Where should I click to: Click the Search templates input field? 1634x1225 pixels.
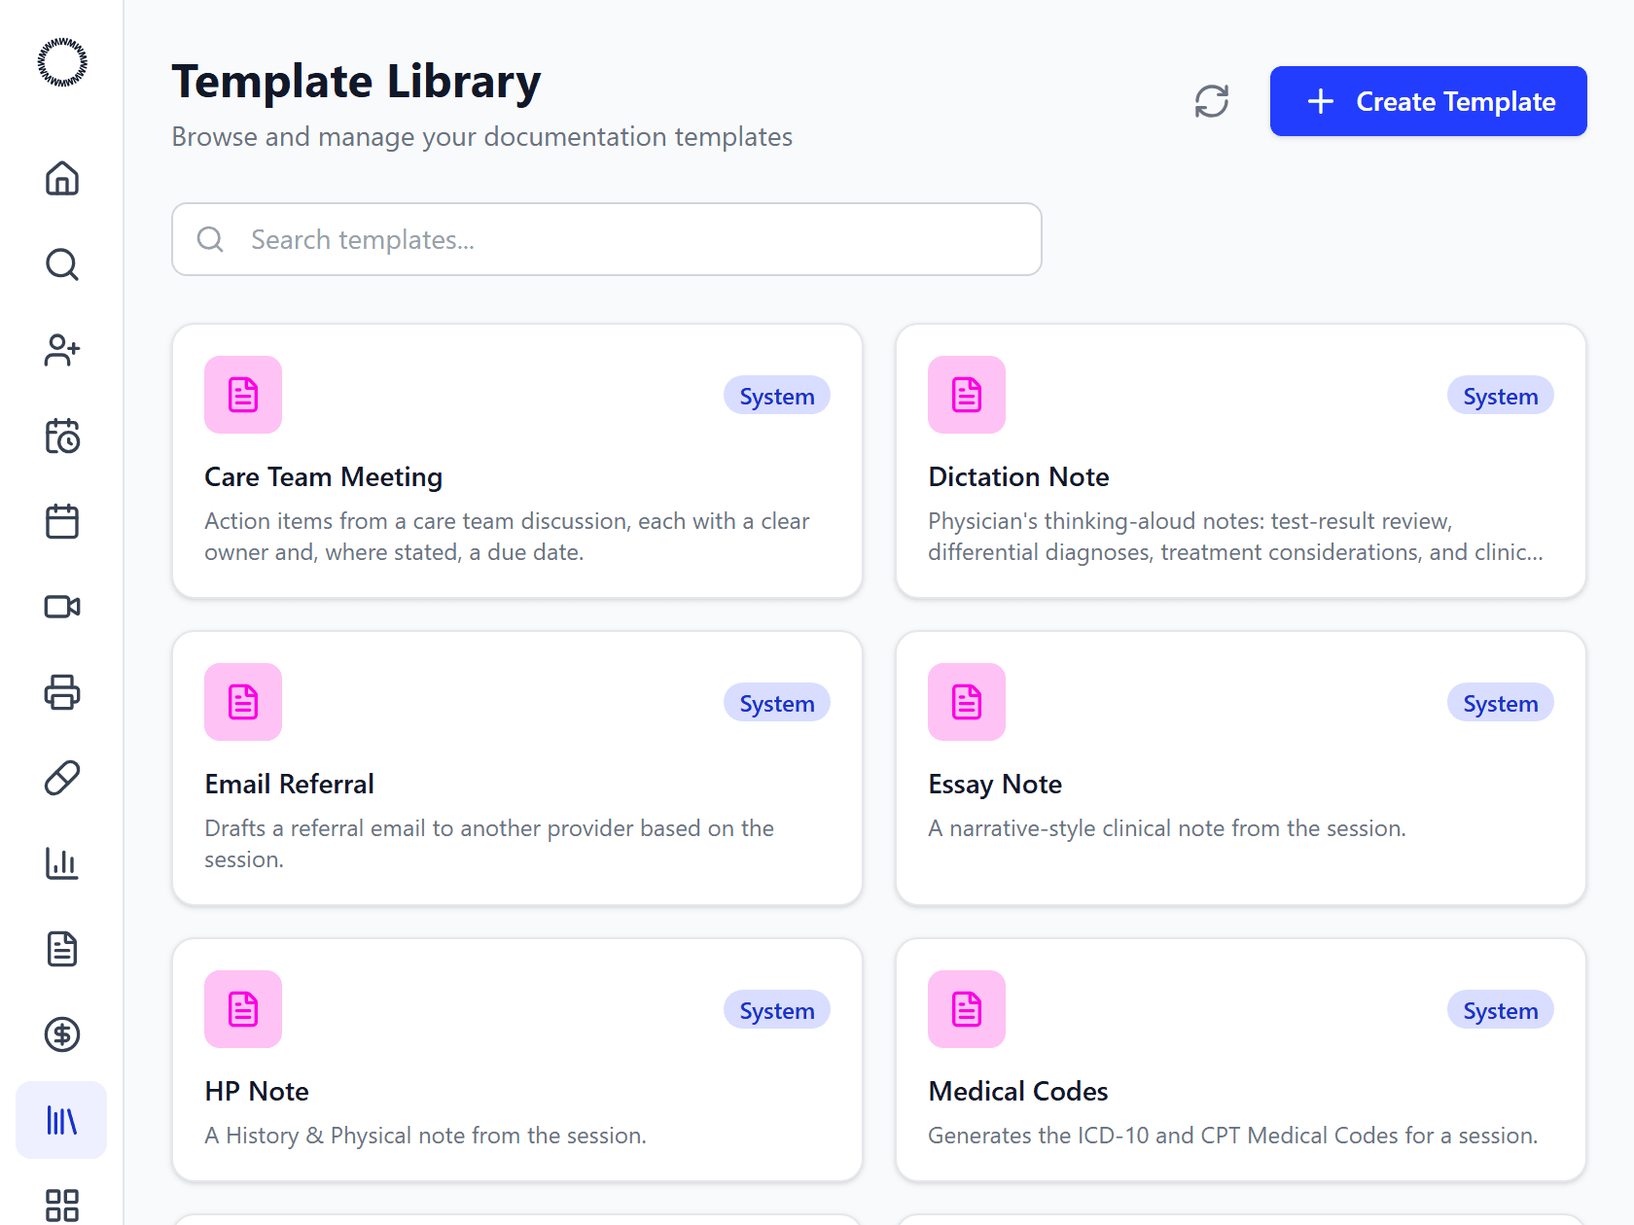[607, 239]
